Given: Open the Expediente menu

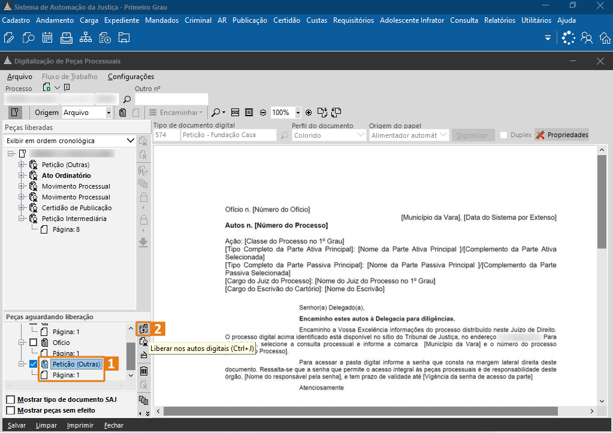Looking at the screenshot, I should [x=122, y=20].
